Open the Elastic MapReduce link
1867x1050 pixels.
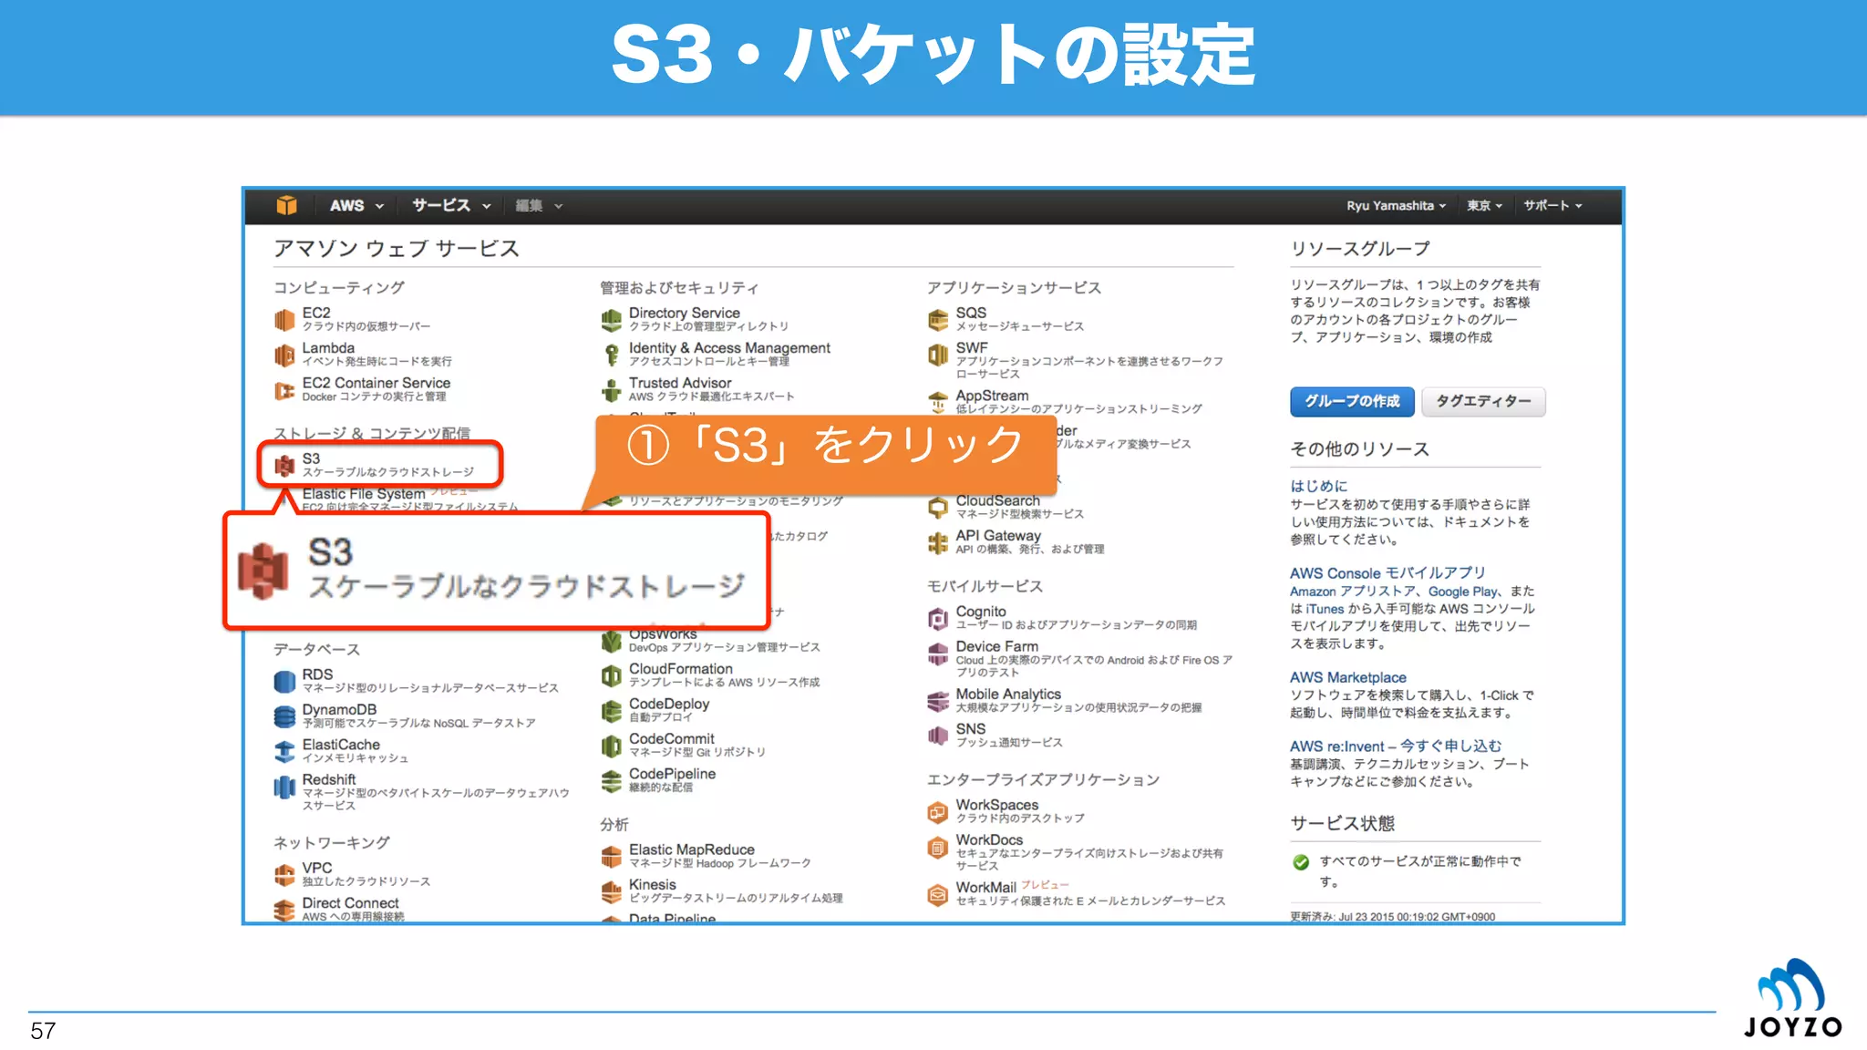pos(691,849)
